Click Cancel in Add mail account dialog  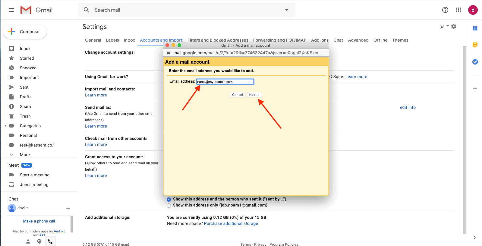pyautogui.click(x=238, y=95)
